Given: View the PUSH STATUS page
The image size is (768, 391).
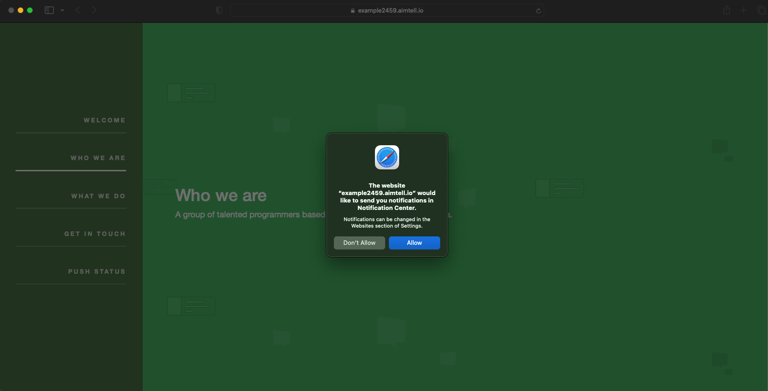Looking at the screenshot, I should 97,272.
